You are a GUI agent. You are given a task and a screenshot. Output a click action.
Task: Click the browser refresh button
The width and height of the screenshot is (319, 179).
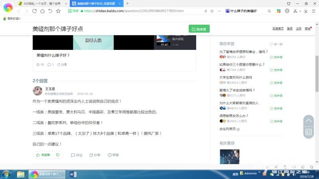click(34, 11)
